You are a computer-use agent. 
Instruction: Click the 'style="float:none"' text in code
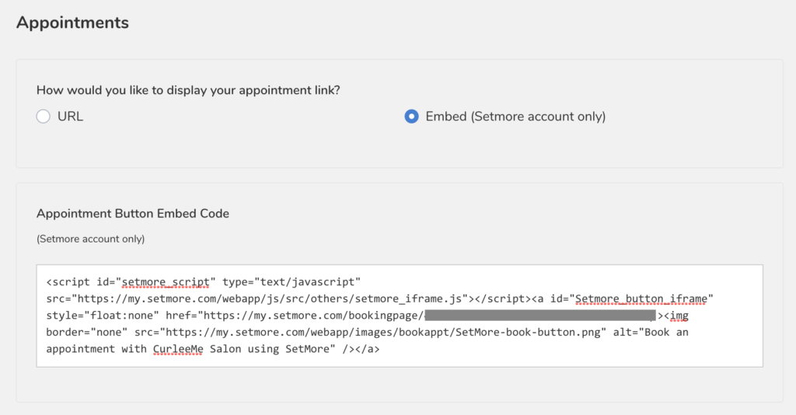[103, 316]
